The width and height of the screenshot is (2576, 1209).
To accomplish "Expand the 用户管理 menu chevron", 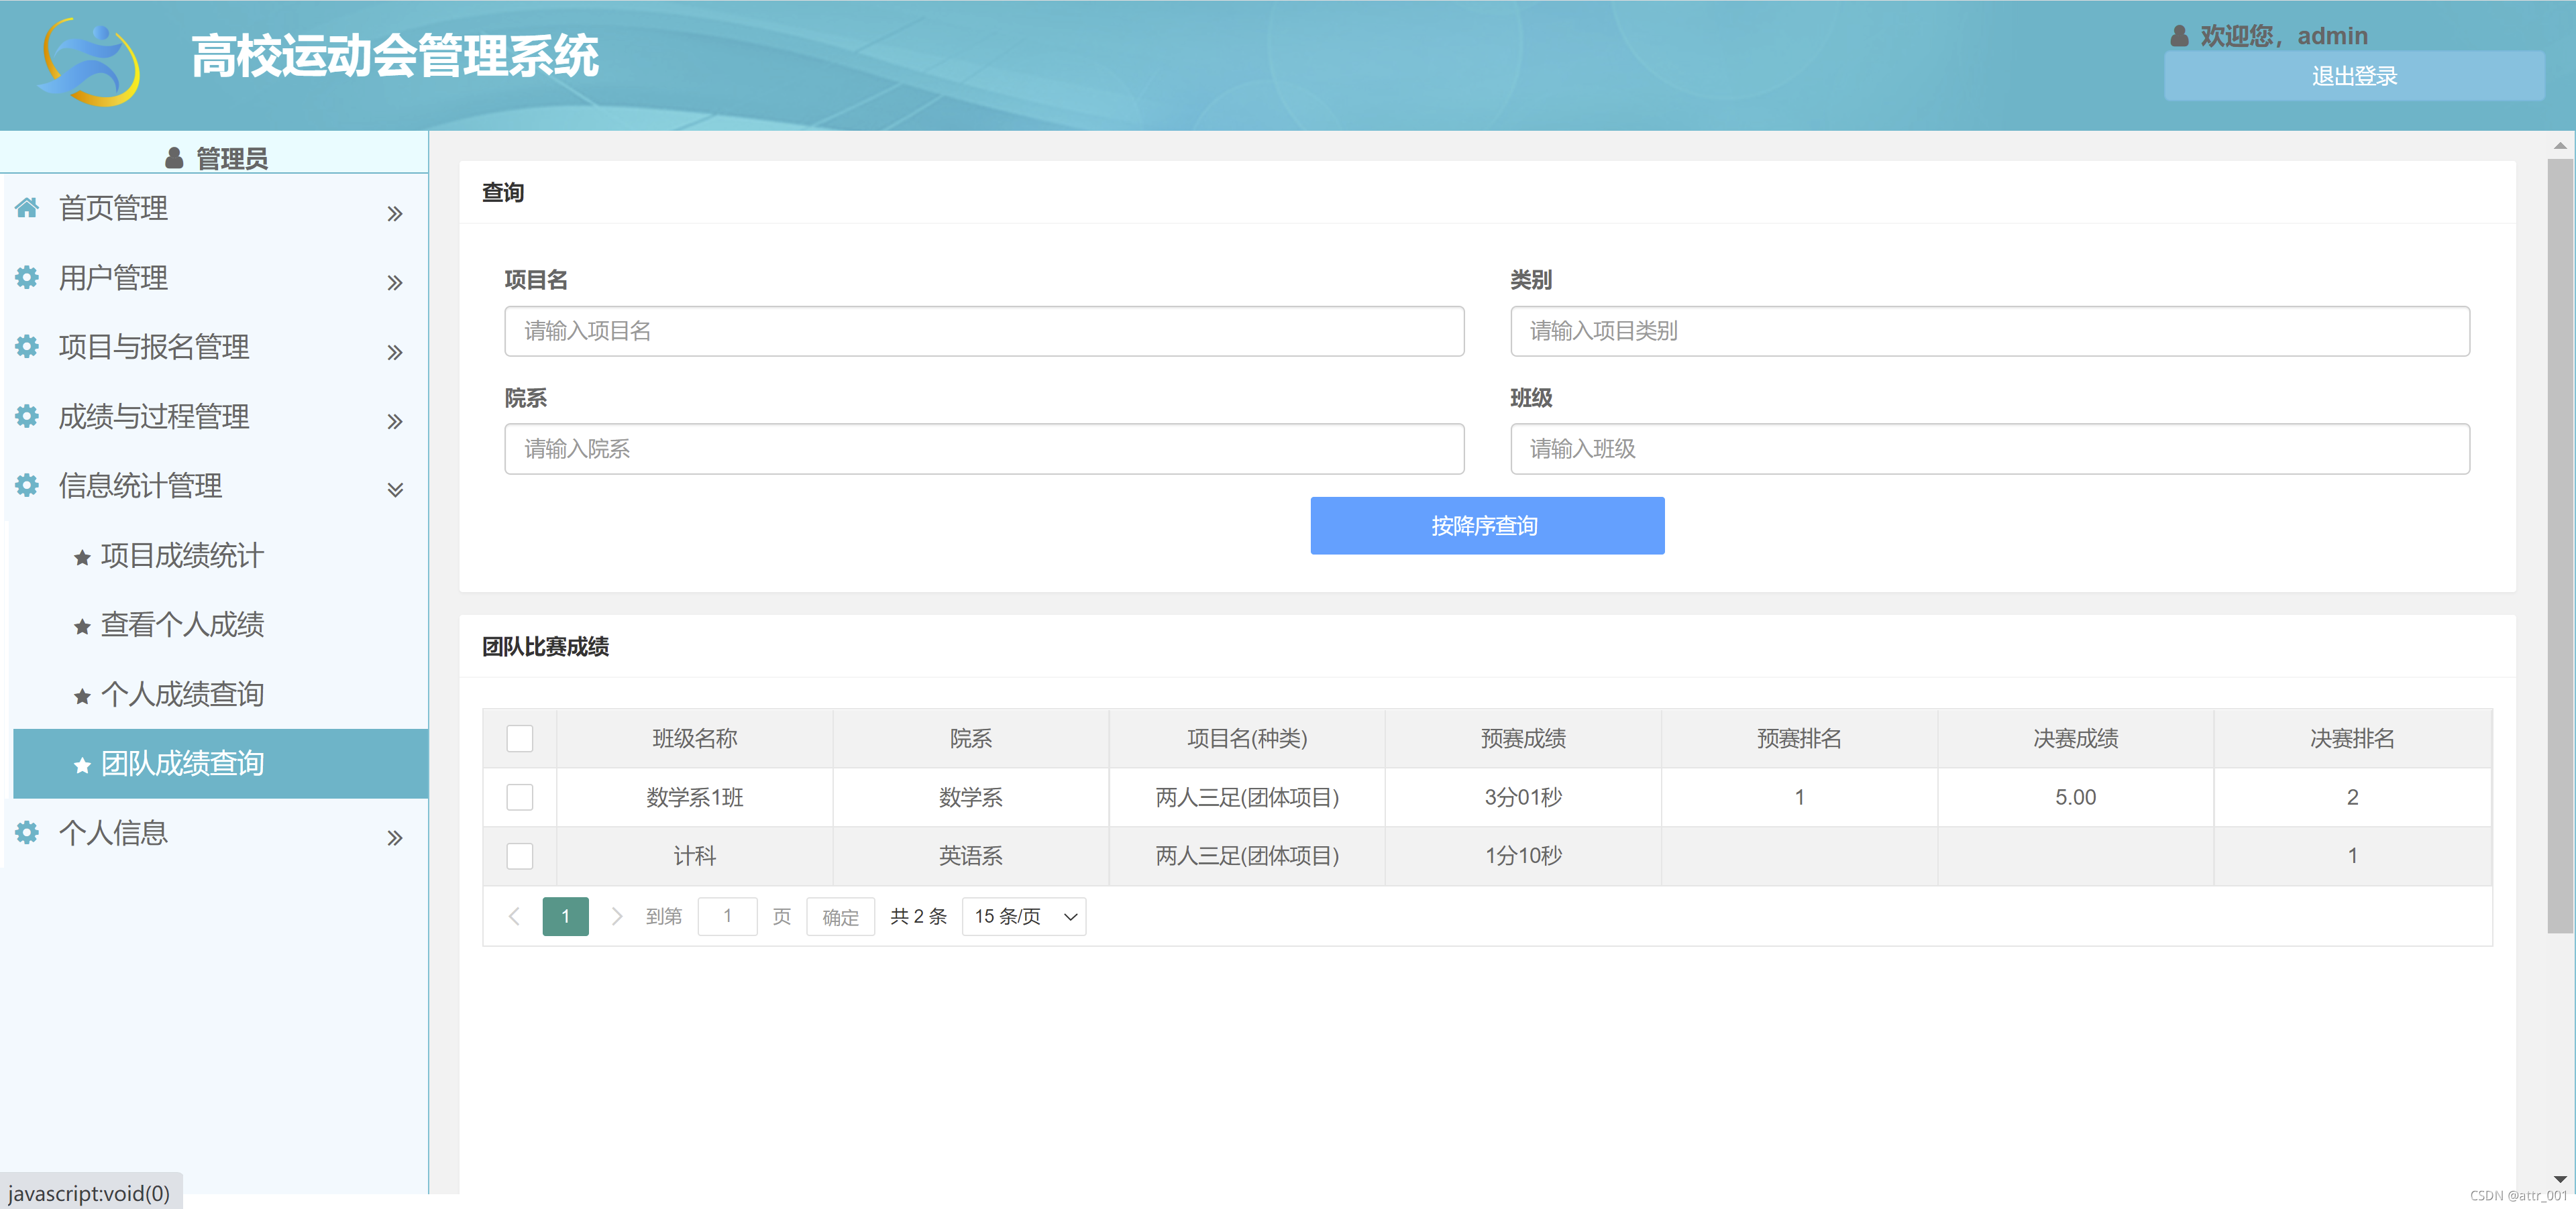I will [x=395, y=283].
